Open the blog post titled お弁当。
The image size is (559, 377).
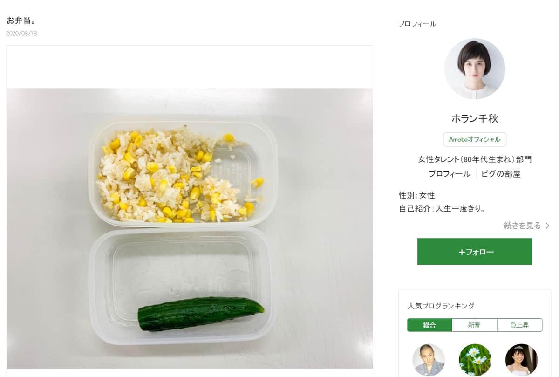coord(18,21)
